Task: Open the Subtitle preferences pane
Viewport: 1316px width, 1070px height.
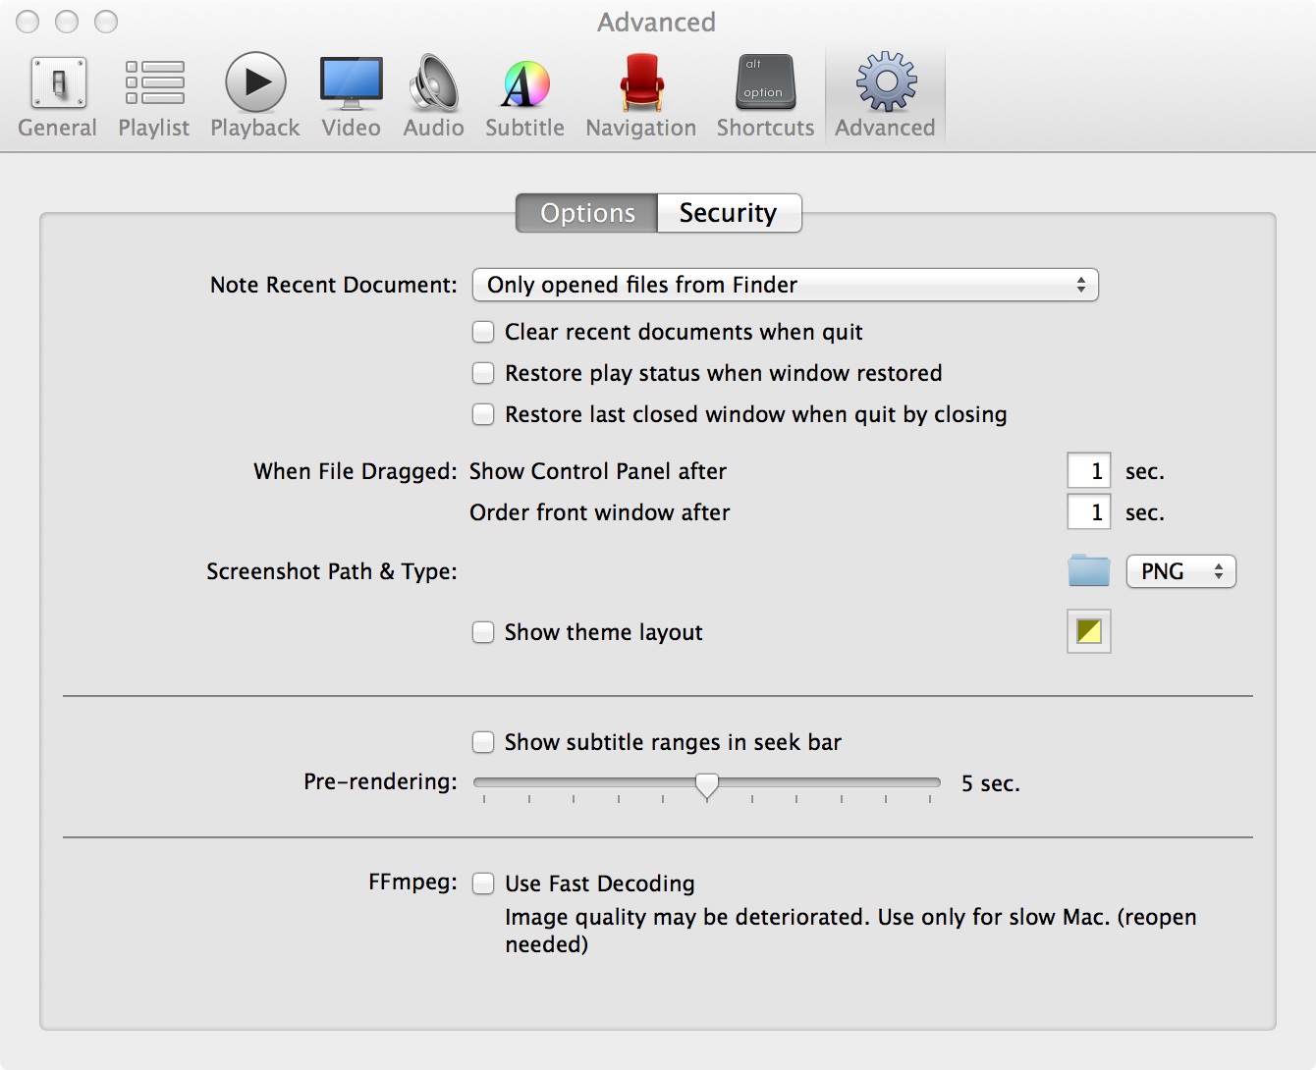Action: point(524,96)
